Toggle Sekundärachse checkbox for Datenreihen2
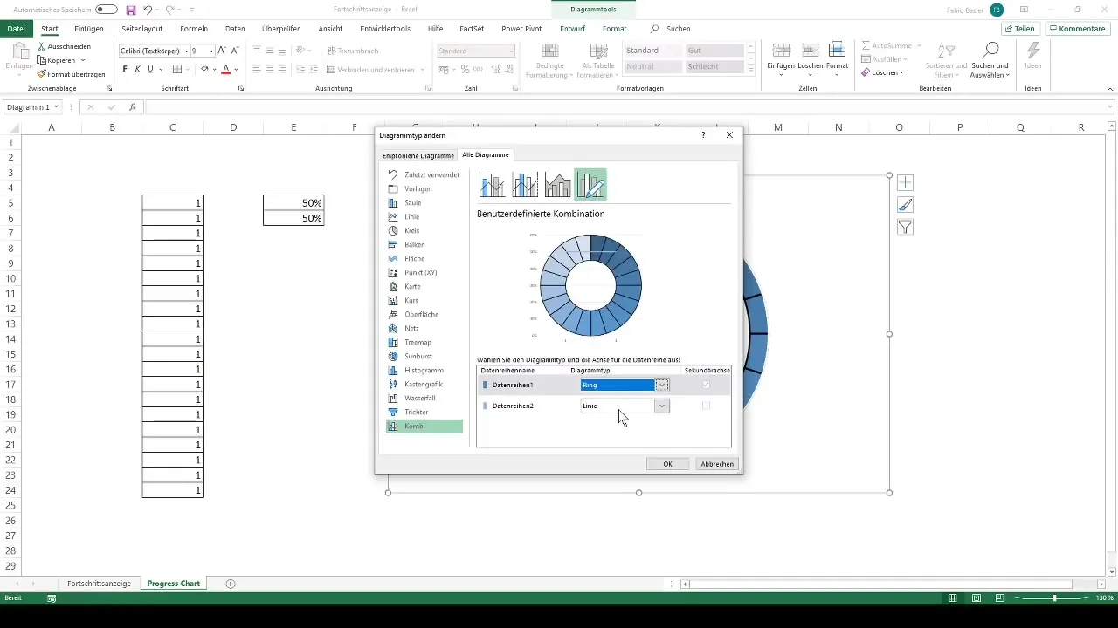Image resolution: width=1118 pixels, height=628 pixels. tap(706, 406)
